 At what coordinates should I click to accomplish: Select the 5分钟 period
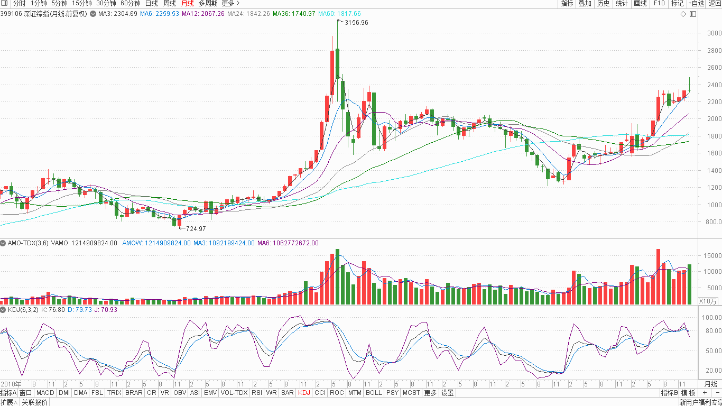click(59, 3)
